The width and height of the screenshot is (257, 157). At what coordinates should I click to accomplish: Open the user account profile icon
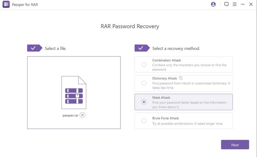point(213,4)
